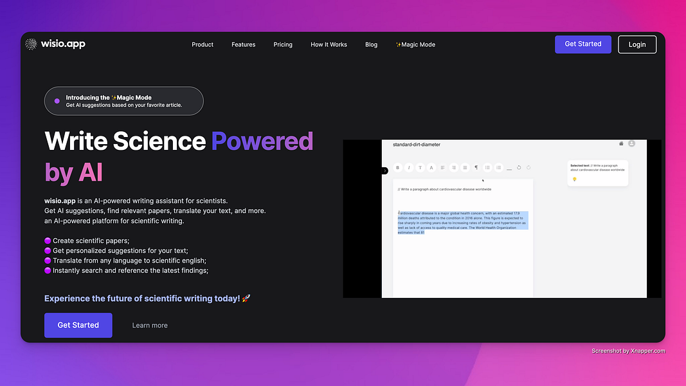Click the Login button
Screen dimensions: 686x386
tap(637, 44)
